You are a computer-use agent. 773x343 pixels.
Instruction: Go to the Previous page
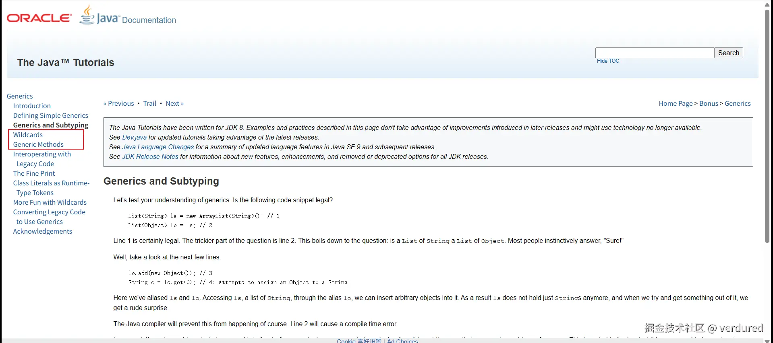tap(119, 103)
